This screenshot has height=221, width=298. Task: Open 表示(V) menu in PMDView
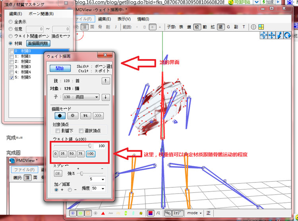point(124,19)
